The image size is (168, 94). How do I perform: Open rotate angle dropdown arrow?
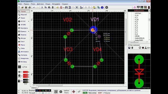(x=64, y=8)
